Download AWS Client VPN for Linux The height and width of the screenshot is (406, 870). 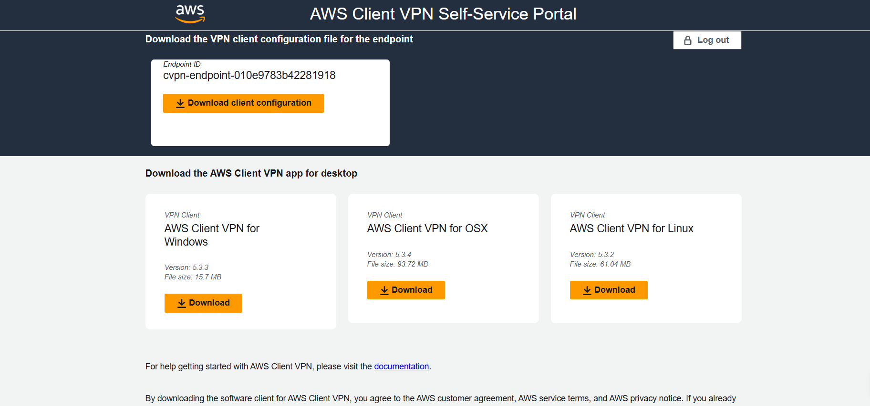pyautogui.click(x=609, y=290)
